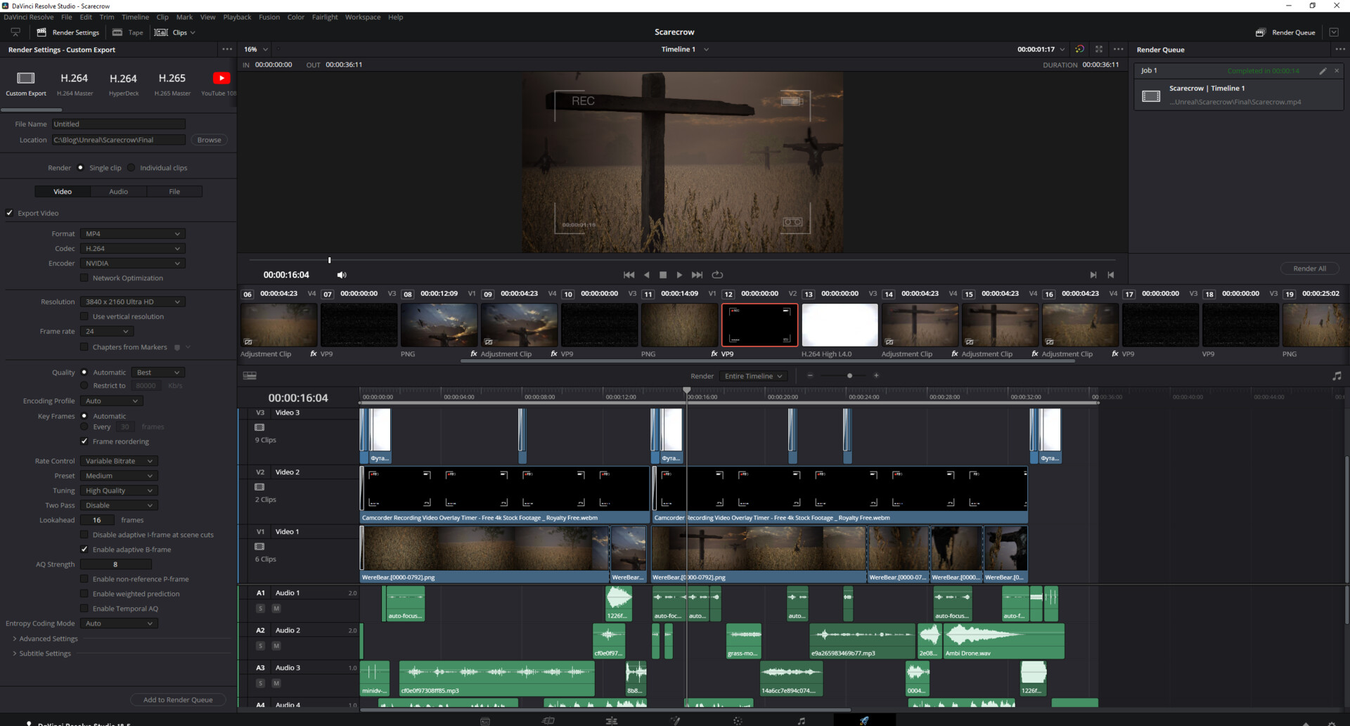
Task: Switch to the Audio render settings tab
Action: [x=118, y=191]
